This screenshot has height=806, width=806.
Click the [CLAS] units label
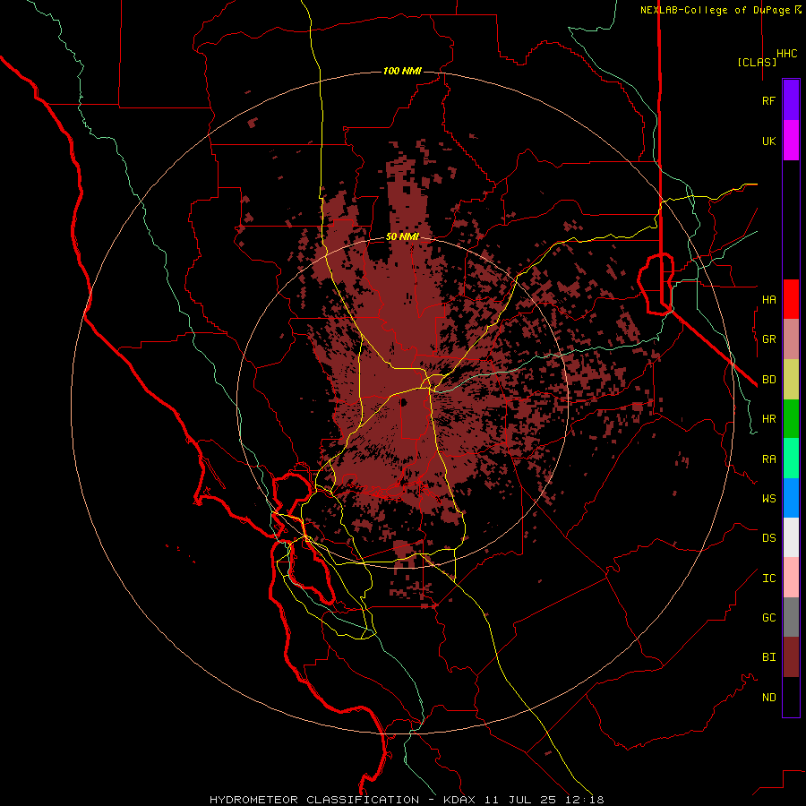click(757, 62)
